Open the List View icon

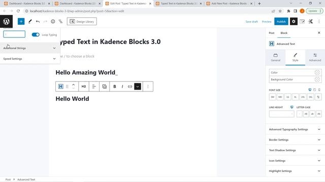pos(60,21)
